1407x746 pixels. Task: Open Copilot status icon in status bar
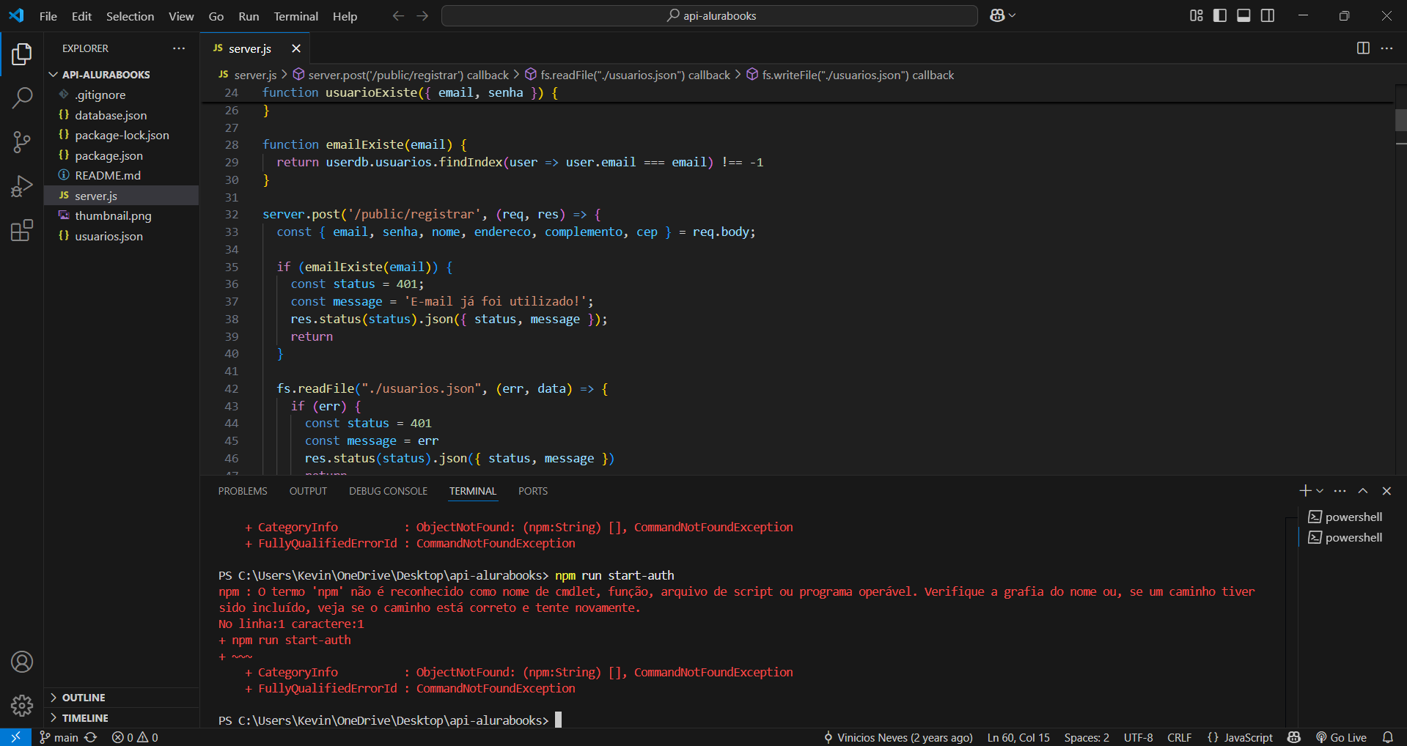coord(1294,737)
